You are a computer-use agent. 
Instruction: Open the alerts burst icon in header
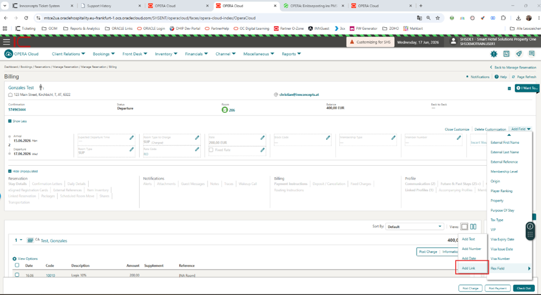point(494,54)
